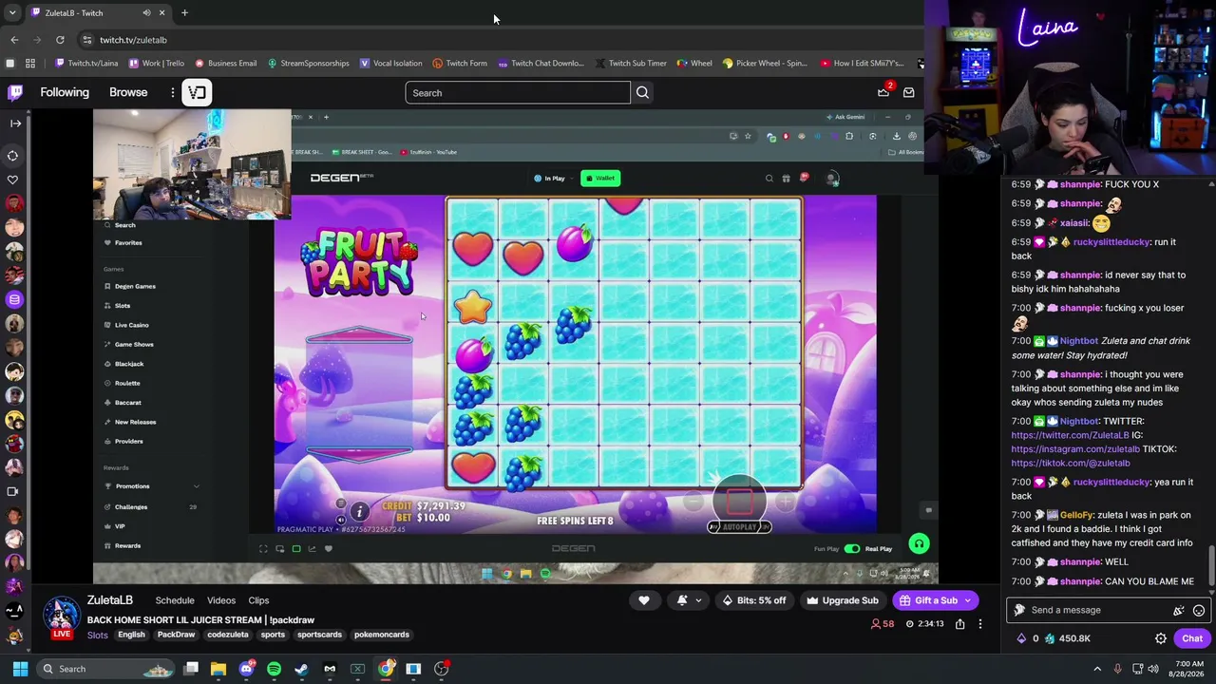Select Blackjack in Degen sidebar
Screen dimensions: 1216x684
click(129, 364)
